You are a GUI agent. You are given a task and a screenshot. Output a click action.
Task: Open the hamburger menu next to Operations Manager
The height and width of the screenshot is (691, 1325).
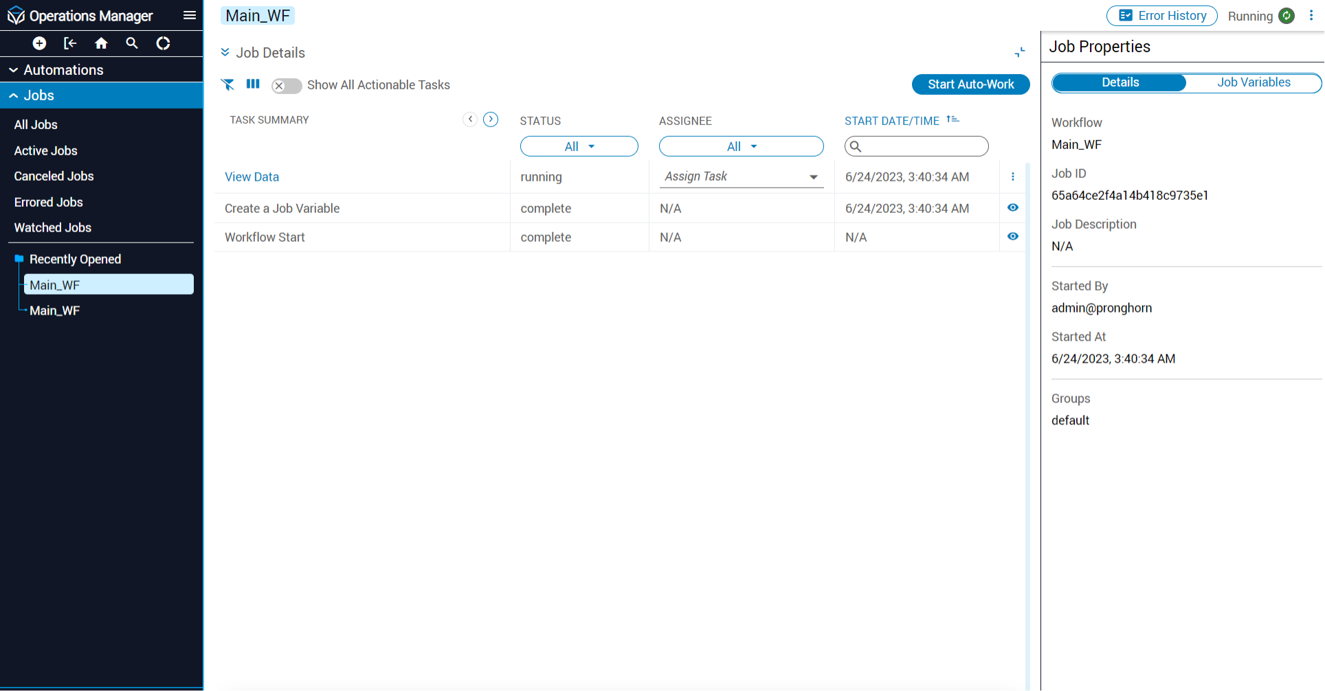[x=190, y=15]
